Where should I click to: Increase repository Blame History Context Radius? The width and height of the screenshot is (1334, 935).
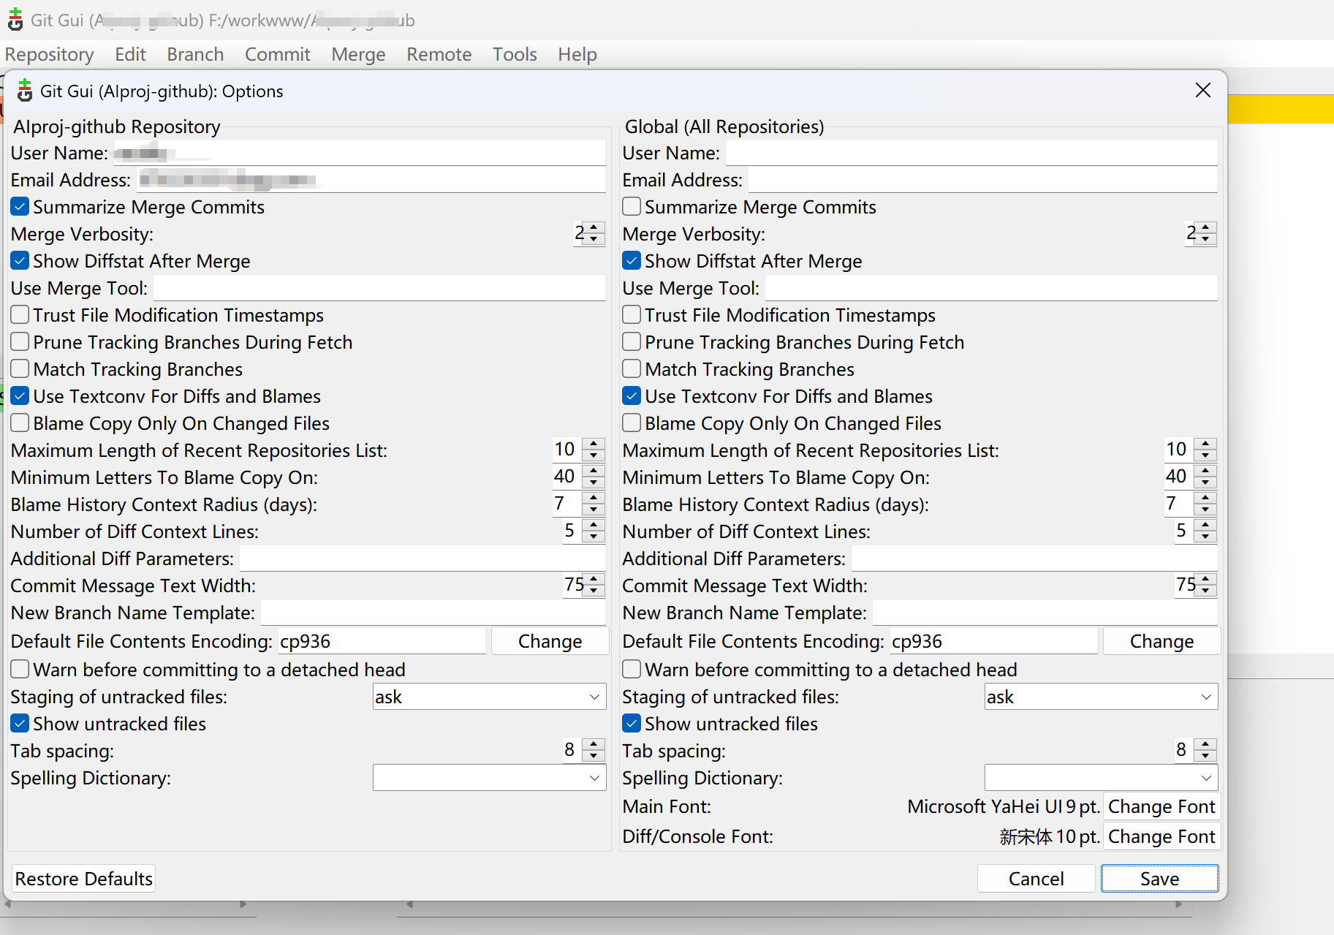pos(594,498)
